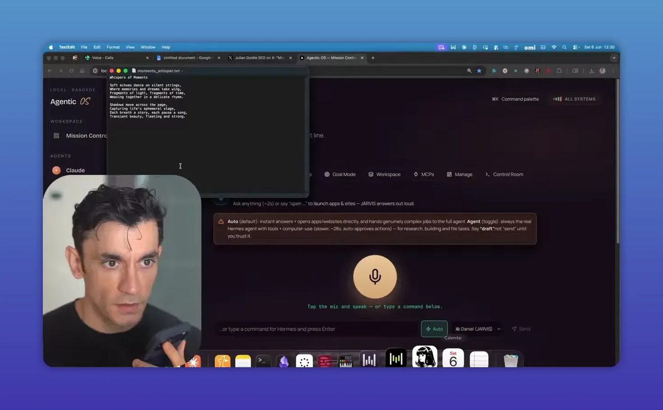This screenshot has height=410, width=663.
Task: Tap the large microphone button
Action: click(375, 276)
